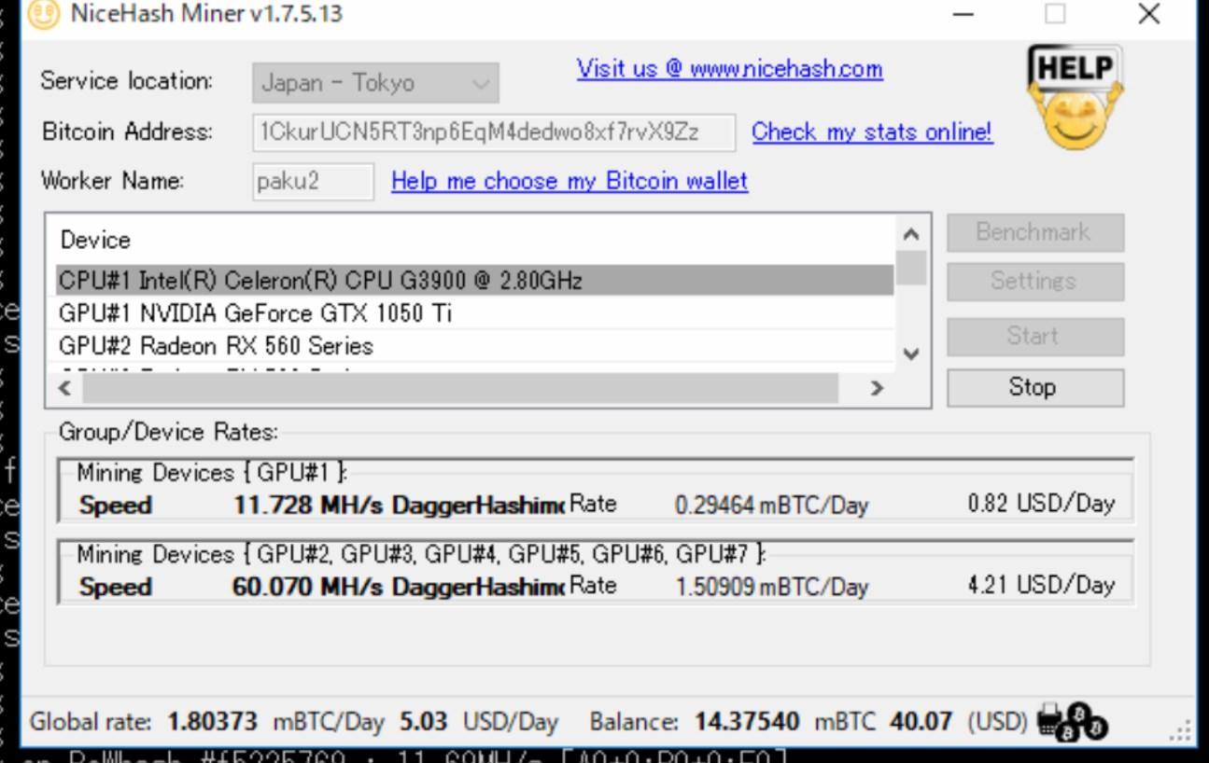This screenshot has height=763, width=1209.
Task: Open the Service location dropdown
Action: (375, 83)
